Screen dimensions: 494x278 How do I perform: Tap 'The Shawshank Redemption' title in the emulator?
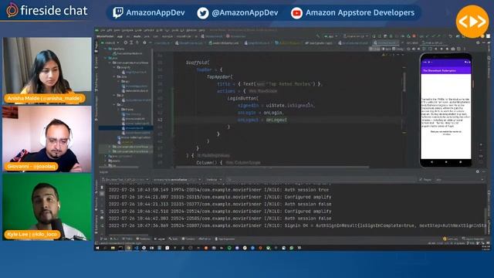tap(439, 70)
